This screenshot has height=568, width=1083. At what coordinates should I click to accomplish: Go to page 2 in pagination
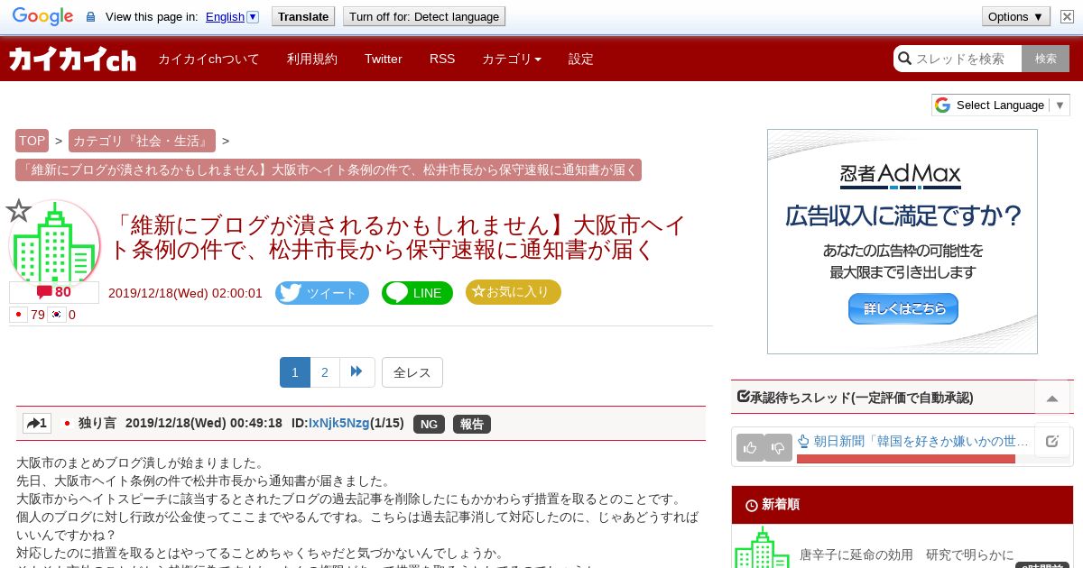[325, 372]
